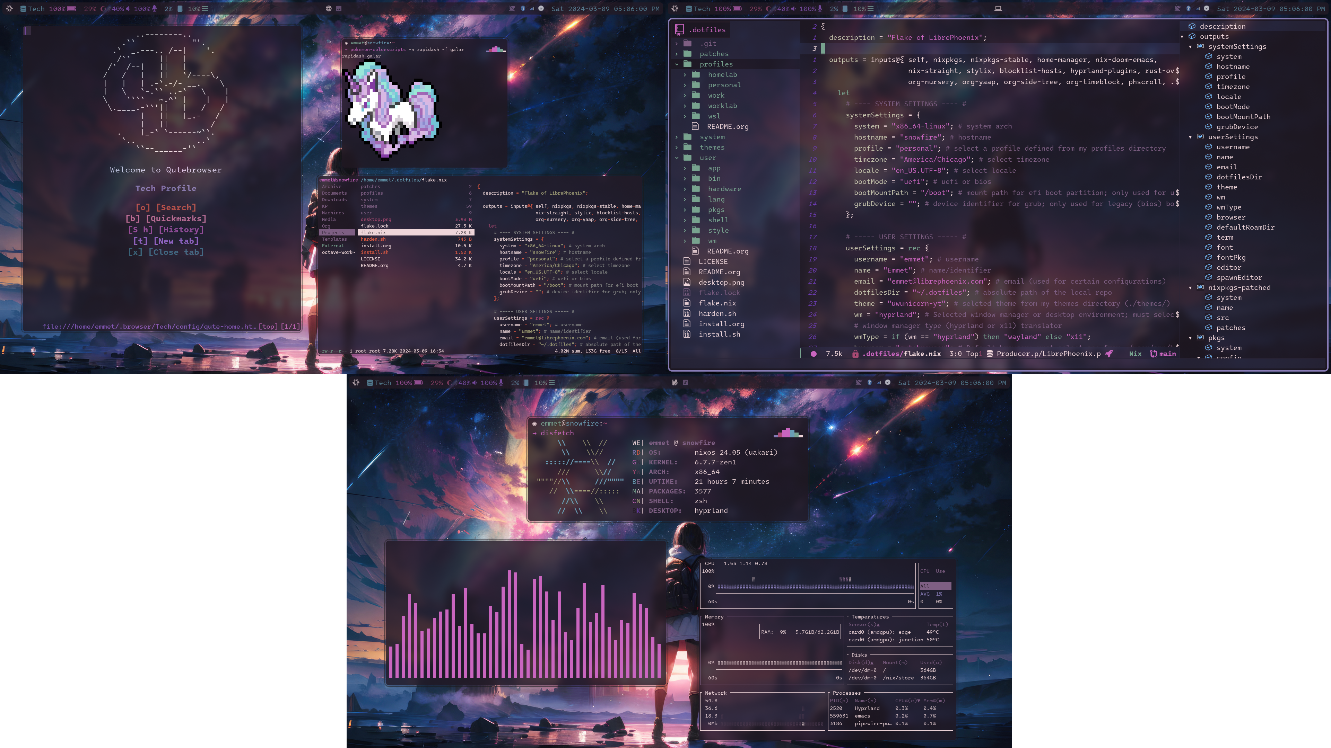Open the profiles directory in file tree
The height and width of the screenshot is (748, 1331).
coord(717,64)
